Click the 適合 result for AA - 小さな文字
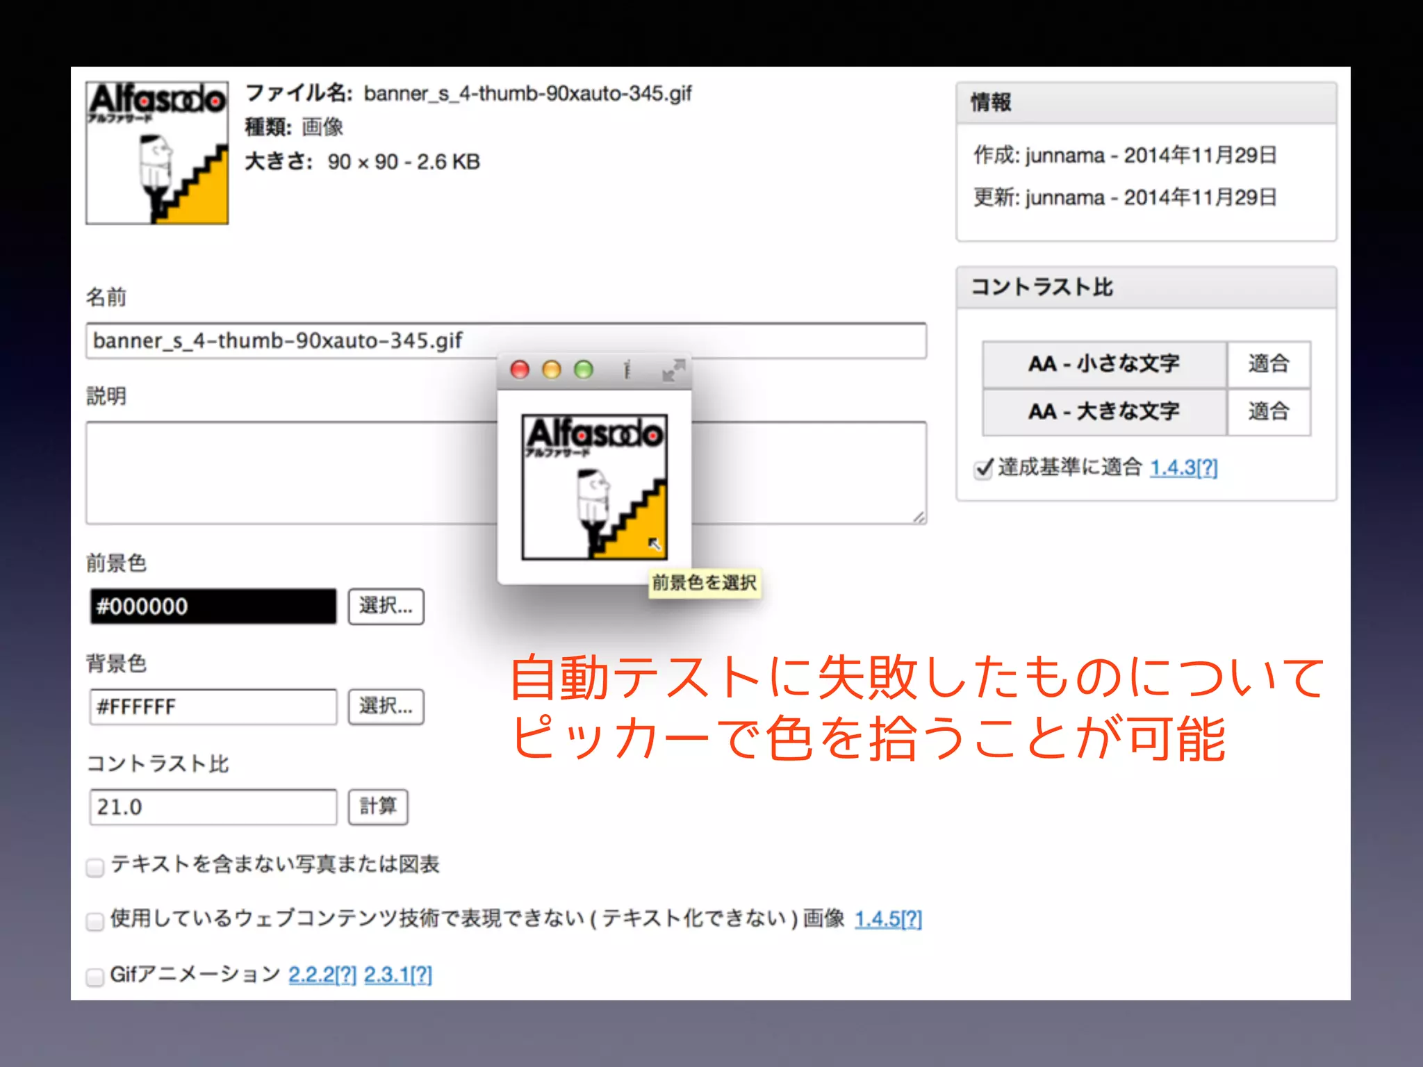 (1269, 364)
